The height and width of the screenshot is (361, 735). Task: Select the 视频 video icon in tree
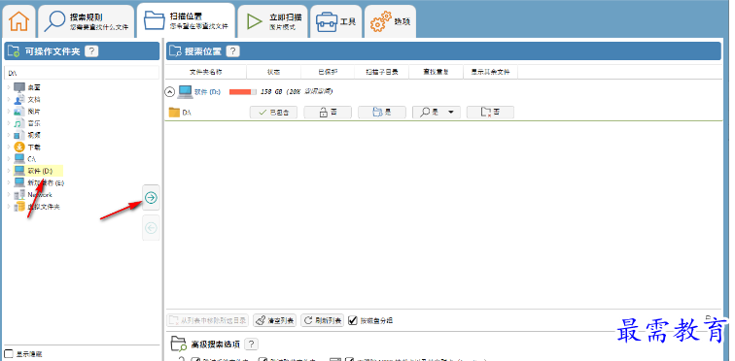[19, 135]
